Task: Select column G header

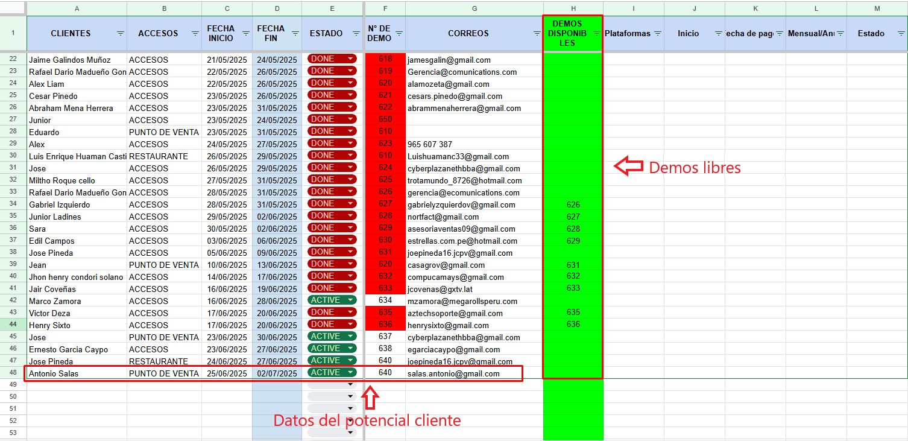Action: 474,8
